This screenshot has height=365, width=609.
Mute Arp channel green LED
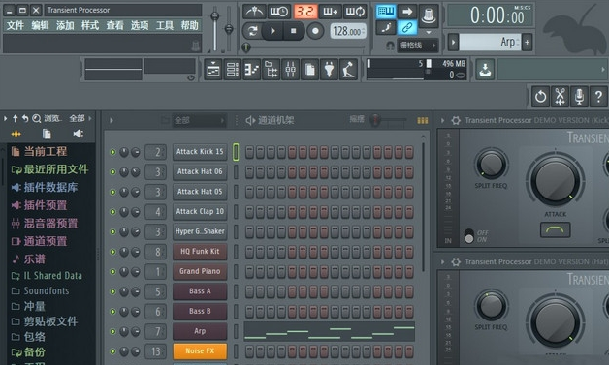click(112, 332)
